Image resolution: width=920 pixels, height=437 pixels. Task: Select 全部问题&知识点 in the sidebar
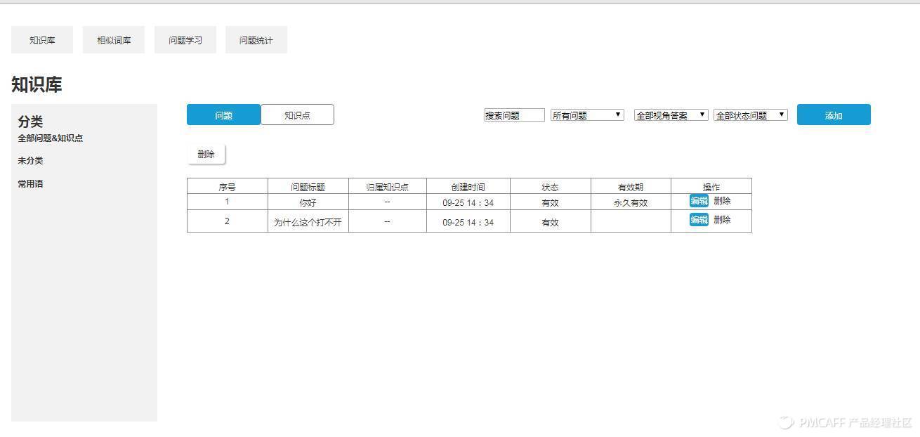(x=49, y=138)
